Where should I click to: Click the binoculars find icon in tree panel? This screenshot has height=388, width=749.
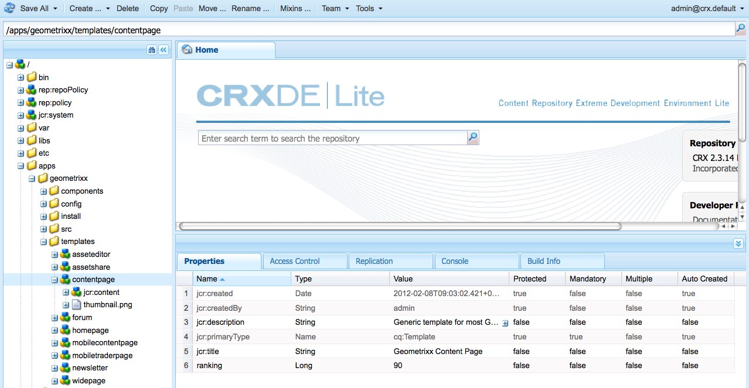[152, 50]
